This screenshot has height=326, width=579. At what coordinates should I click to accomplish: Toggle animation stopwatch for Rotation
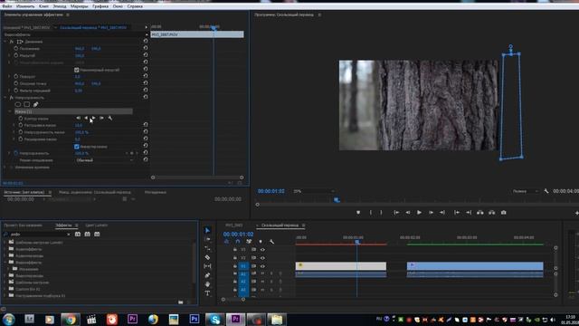click(16, 76)
